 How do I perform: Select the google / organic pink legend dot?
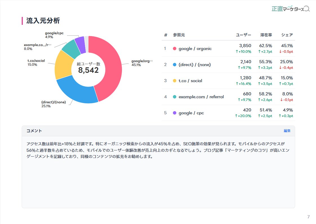[175, 49]
